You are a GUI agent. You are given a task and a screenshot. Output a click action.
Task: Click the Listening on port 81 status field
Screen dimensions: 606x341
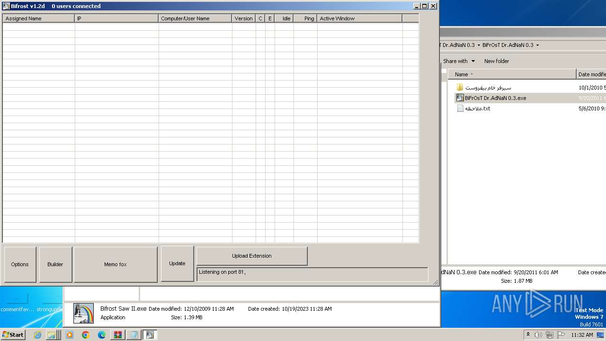[x=312, y=275]
